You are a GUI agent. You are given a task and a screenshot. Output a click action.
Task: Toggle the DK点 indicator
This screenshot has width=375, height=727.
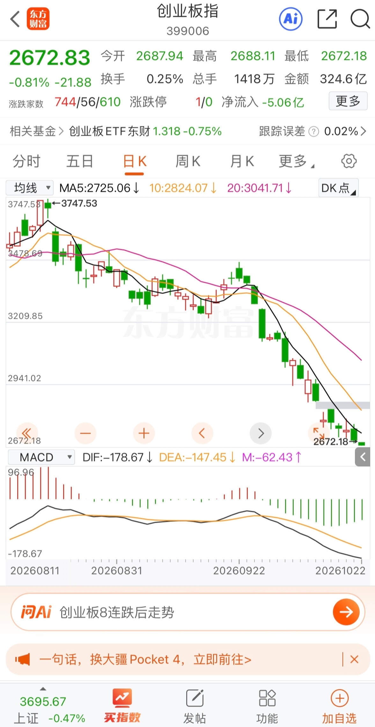click(x=338, y=188)
